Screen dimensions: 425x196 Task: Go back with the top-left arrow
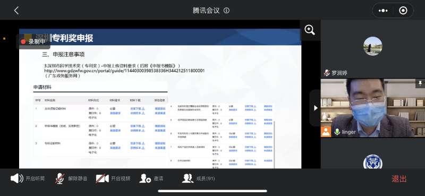16,11
